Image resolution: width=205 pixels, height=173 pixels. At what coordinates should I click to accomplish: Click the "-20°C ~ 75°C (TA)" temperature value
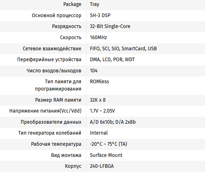pos(109,144)
